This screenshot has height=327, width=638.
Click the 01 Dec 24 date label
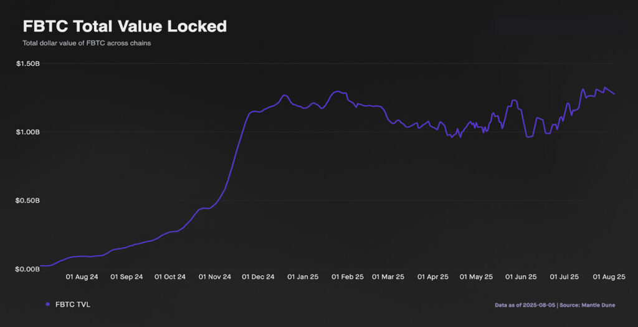click(259, 277)
